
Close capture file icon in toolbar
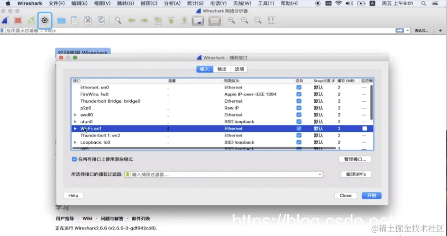88,21
